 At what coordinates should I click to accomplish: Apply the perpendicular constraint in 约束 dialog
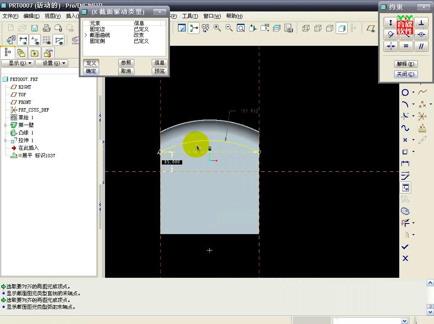pyautogui.click(x=421, y=22)
